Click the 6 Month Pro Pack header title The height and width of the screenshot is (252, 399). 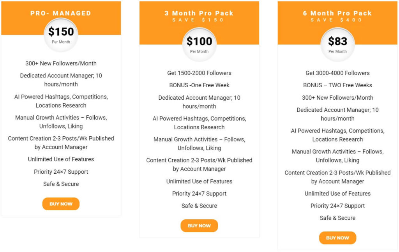(x=337, y=13)
